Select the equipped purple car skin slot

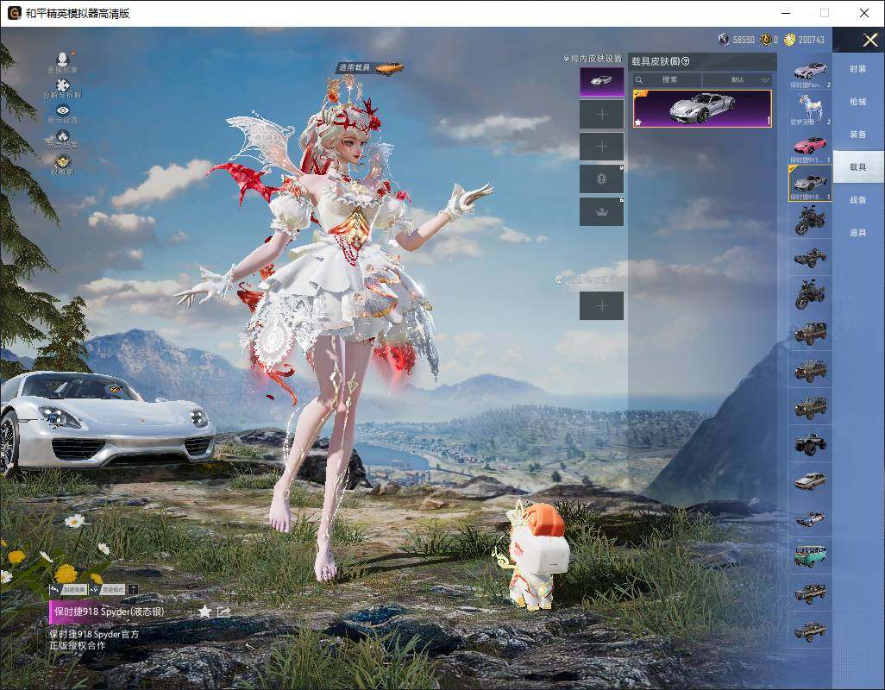(602, 81)
